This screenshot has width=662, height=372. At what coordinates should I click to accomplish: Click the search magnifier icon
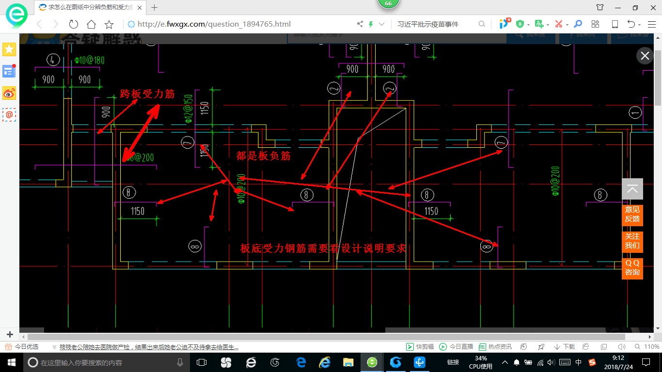482,24
